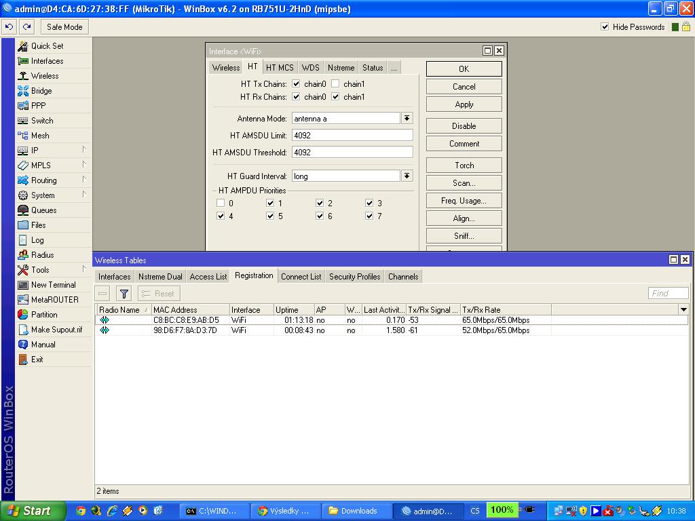Switch to Nstreme tab
Viewport: 695px width, 521px height.
pos(341,67)
